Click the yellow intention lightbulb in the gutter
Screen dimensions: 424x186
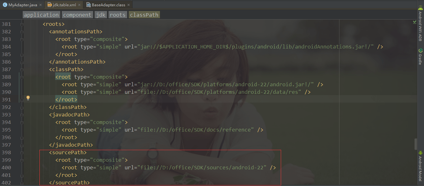point(28,98)
